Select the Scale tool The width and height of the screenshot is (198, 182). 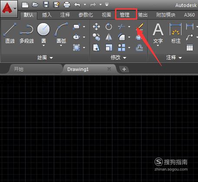click(109, 47)
